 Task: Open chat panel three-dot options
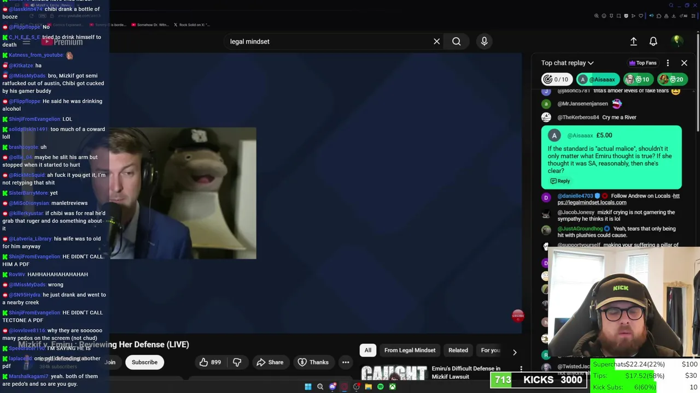point(668,63)
